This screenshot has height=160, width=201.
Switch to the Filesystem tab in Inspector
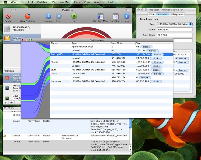(177, 14)
